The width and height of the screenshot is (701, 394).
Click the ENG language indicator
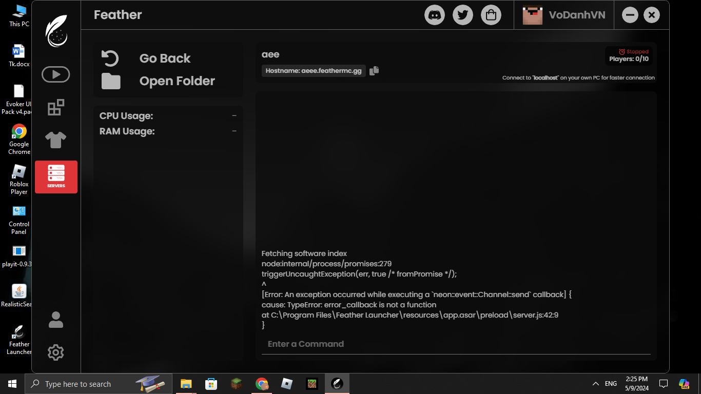[x=611, y=384]
